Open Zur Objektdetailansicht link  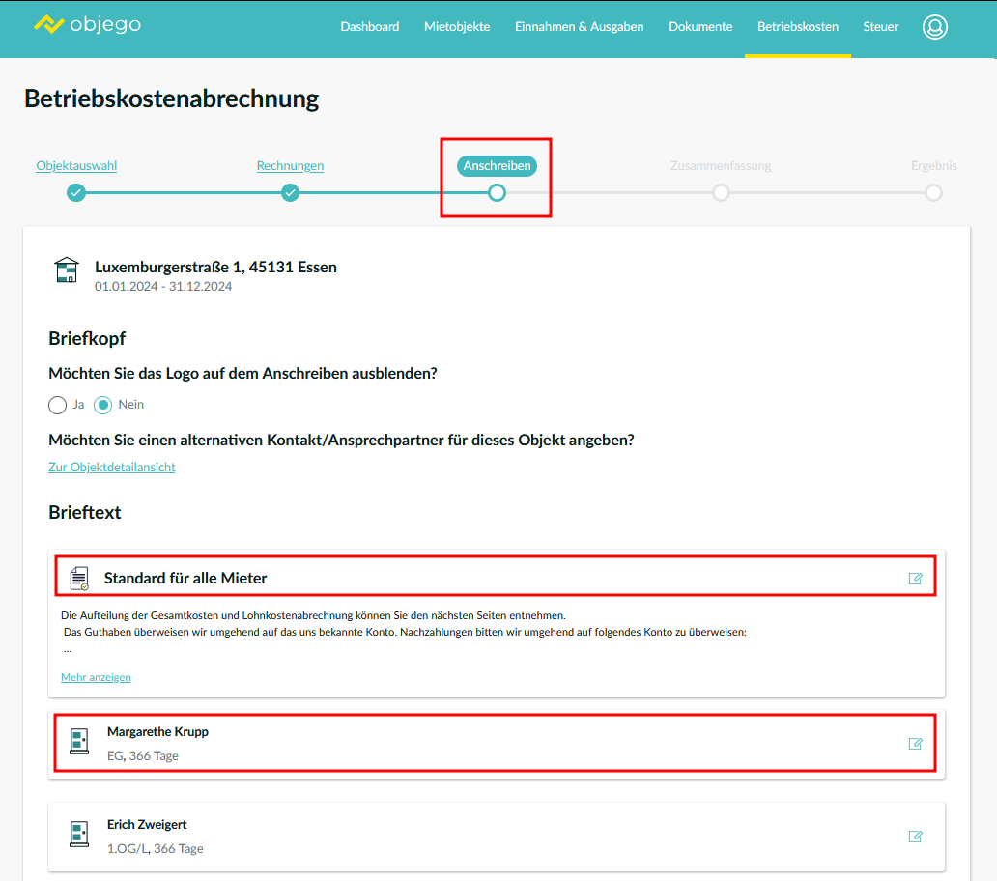coord(112,468)
